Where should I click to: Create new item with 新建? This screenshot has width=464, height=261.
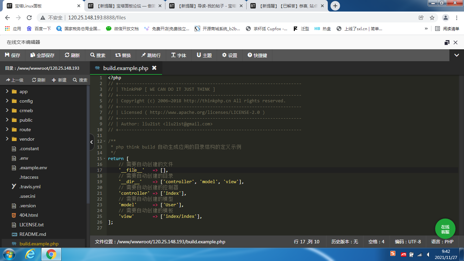pyautogui.click(x=59, y=80)
